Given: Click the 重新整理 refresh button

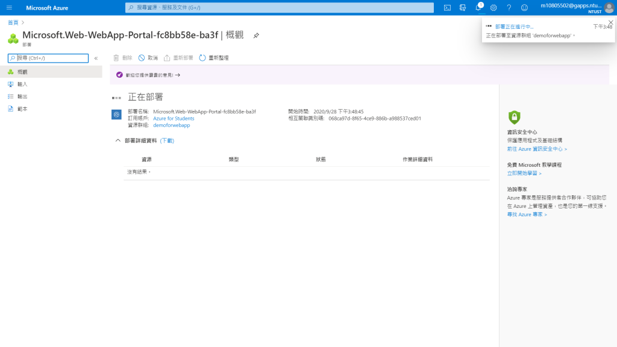Looking at the screenshot, I should pyautogui.click(x=214, y=58).
